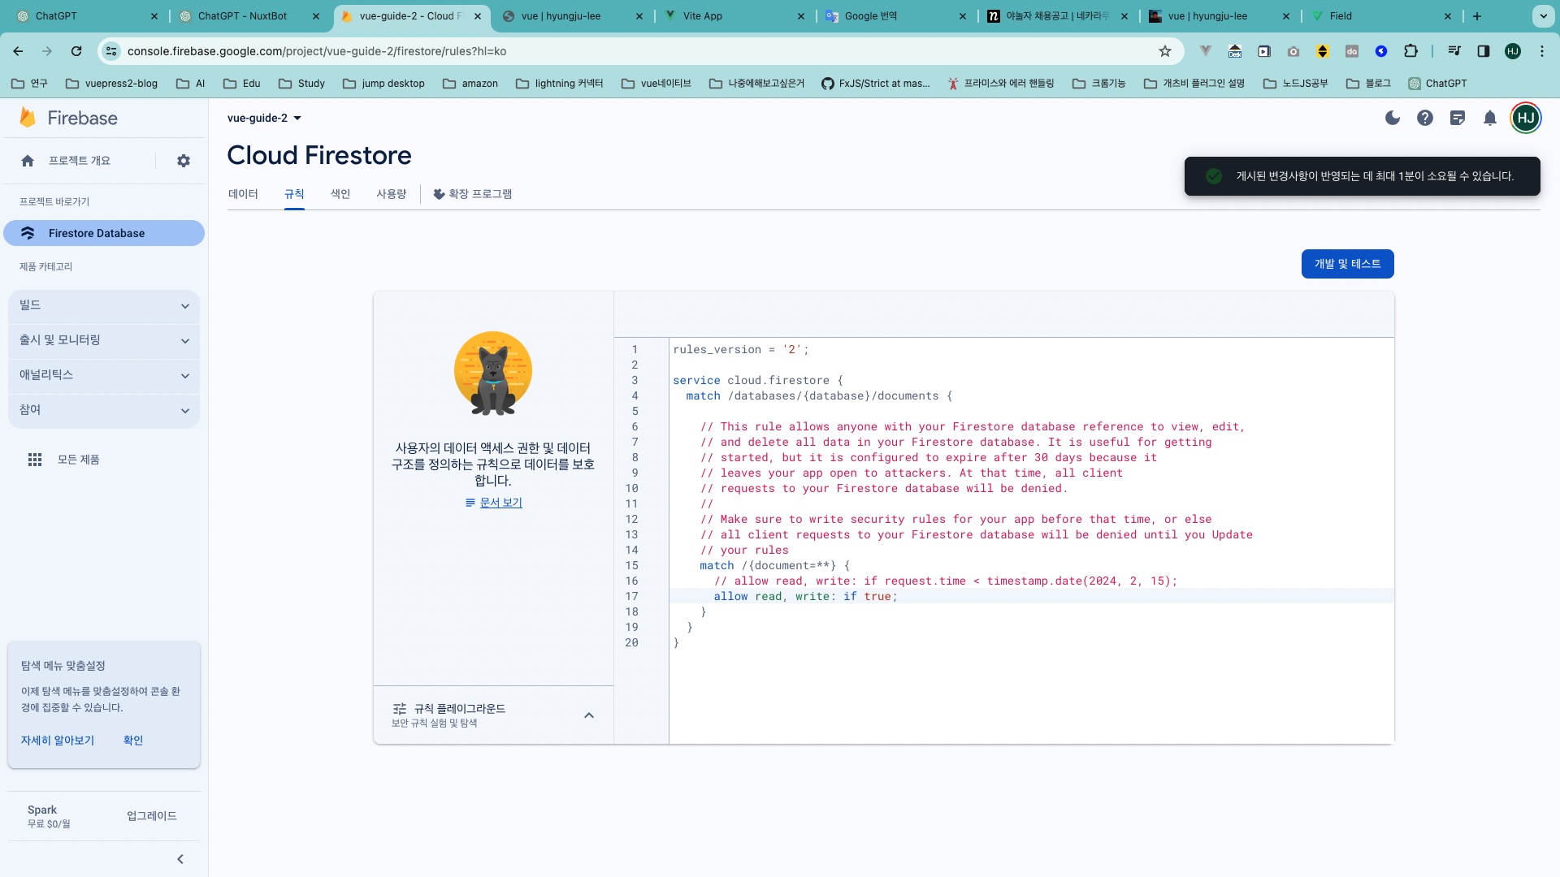Viewport: 1560px width, 877px height.
Task: Expand the 애널리틱스 section
Action: pos(104,375)
